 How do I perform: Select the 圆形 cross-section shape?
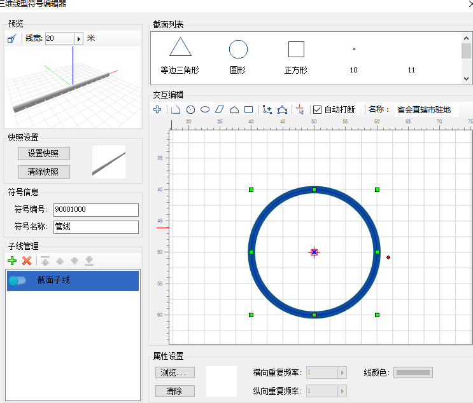(238, 57)
